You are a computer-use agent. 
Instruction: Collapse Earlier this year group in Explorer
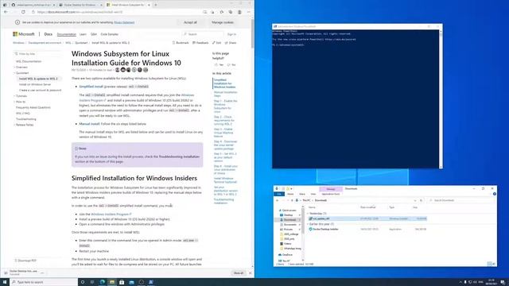tap(308, 224)
